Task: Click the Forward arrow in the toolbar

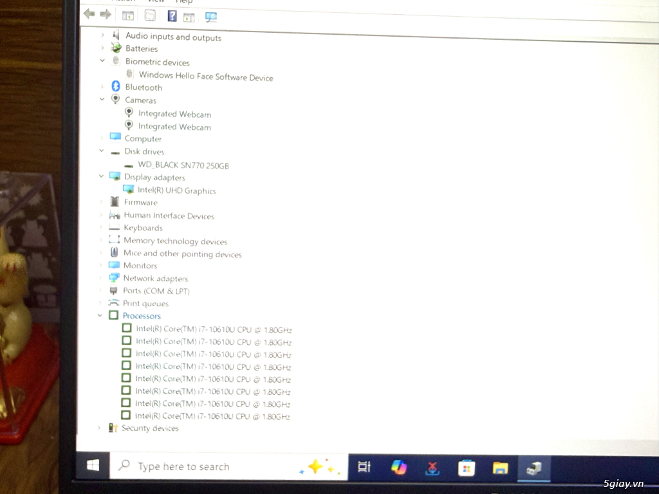Action: pyautogui.click(x=106, y=14)
